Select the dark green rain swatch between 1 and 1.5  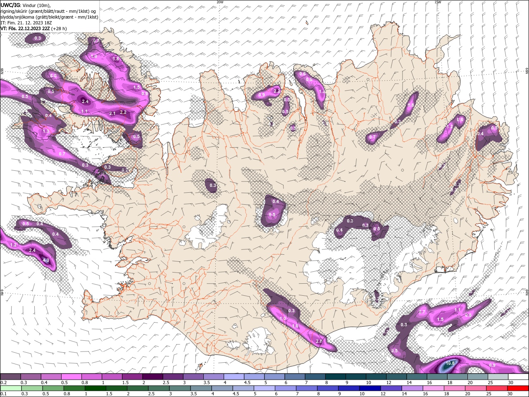tap(95, 388)
